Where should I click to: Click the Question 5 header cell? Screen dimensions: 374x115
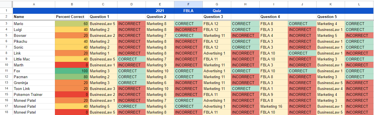(x=330, y=17)
